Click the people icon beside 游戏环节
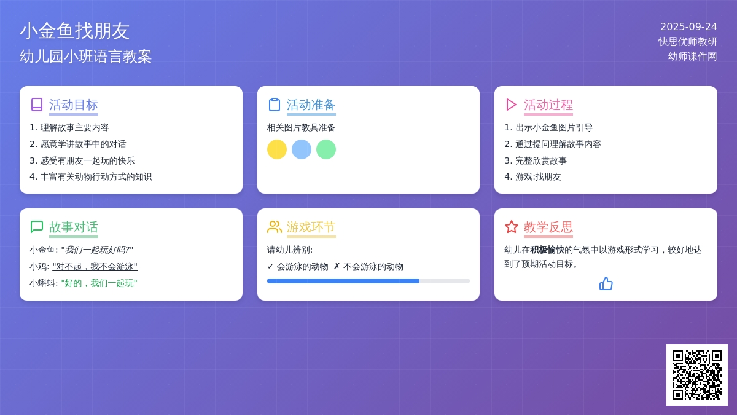737x415 pixels. pos(275,227)
